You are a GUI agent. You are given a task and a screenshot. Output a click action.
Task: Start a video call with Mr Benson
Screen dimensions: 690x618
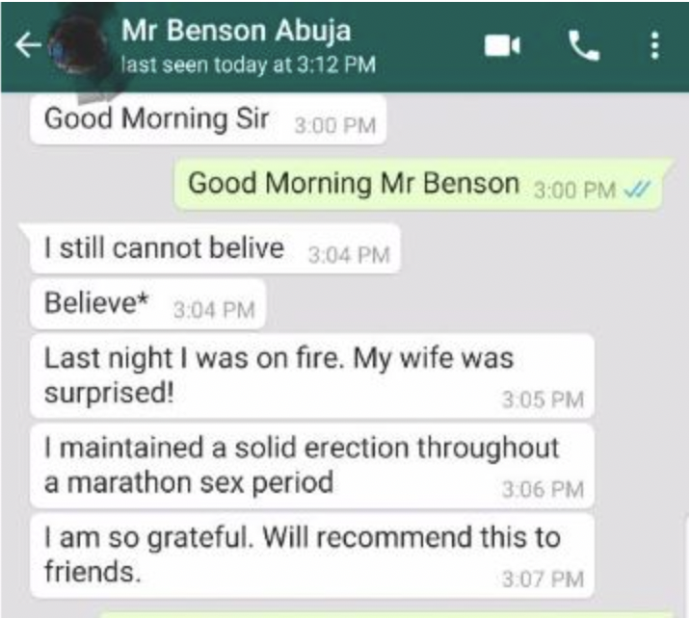[x=502, y=45]
